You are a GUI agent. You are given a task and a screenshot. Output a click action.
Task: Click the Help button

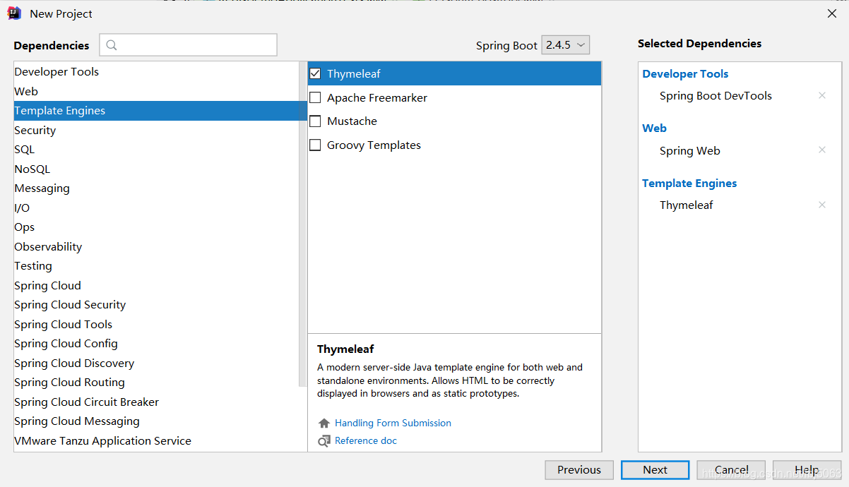click(807, 470)
